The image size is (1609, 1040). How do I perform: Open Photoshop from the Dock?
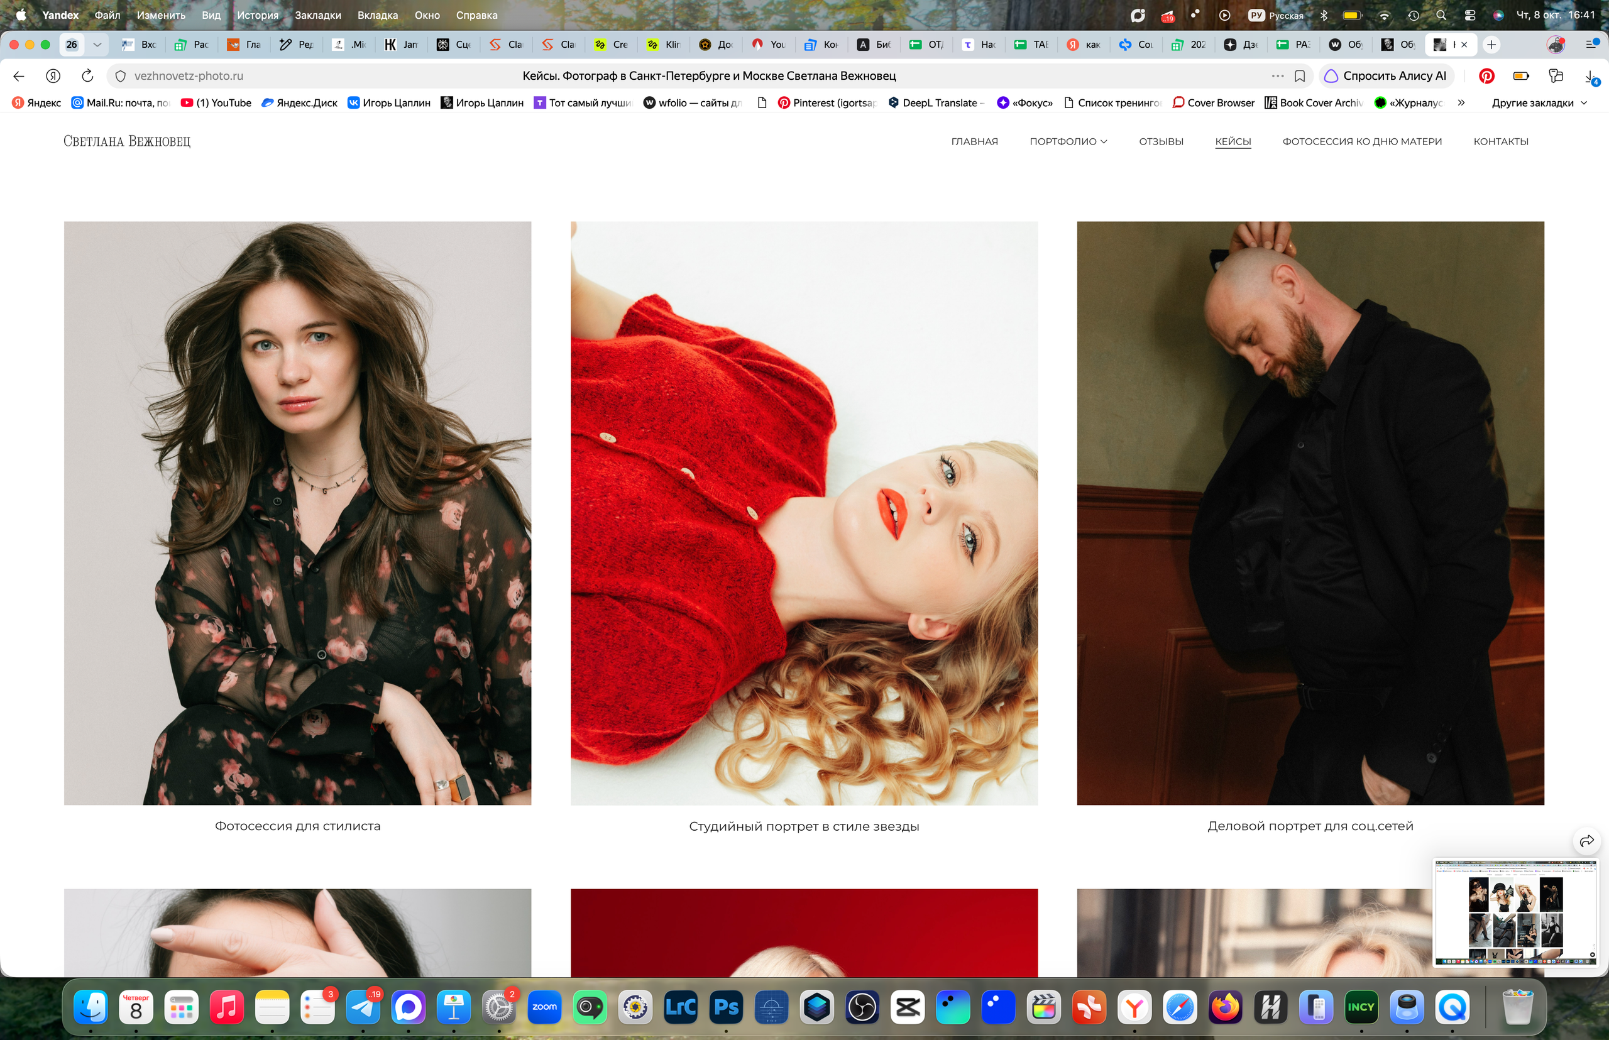pyautogui.click(x=726, y=1007)
